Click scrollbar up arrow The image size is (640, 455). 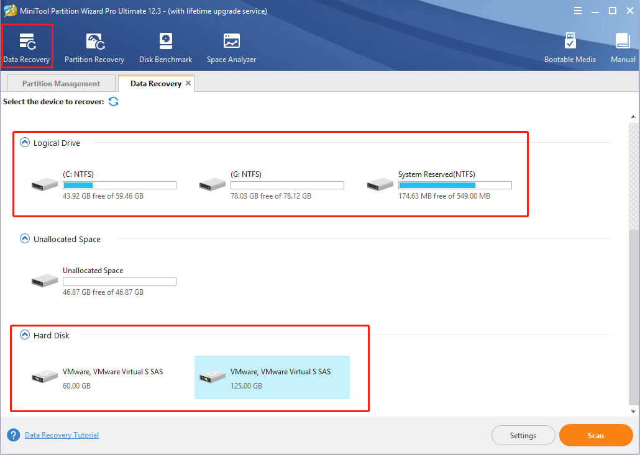pyautogui.click(x=633, y=117)
